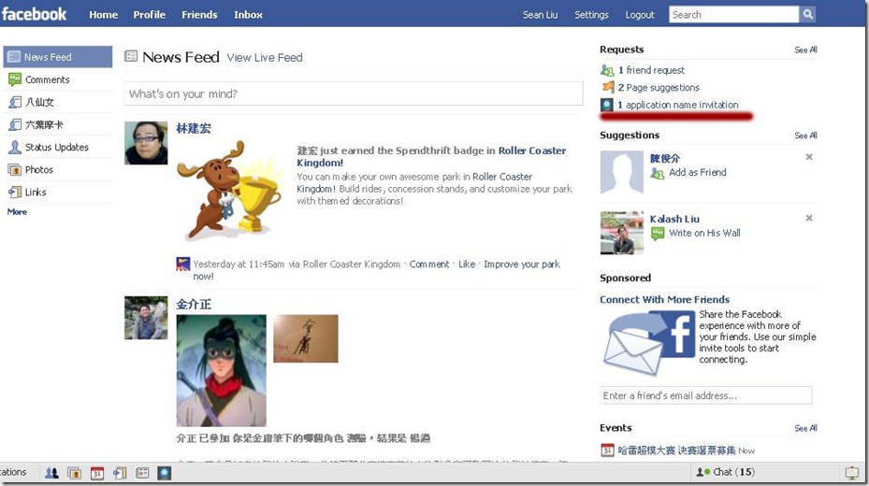Switch to View Live Feed
This screenshot has width=869, height=486.
[x=265, y=58]
